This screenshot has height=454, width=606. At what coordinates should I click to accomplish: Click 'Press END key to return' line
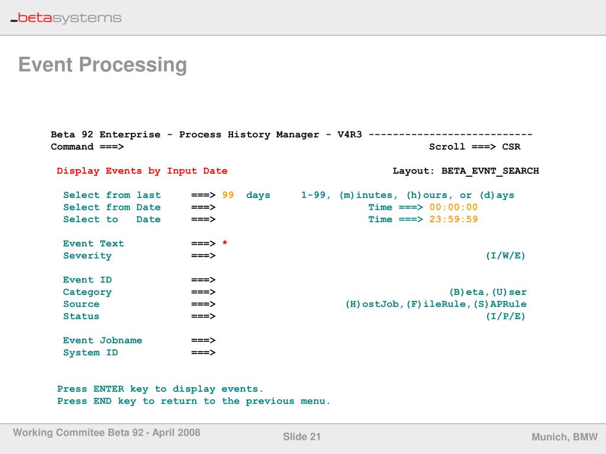(194, 401)
